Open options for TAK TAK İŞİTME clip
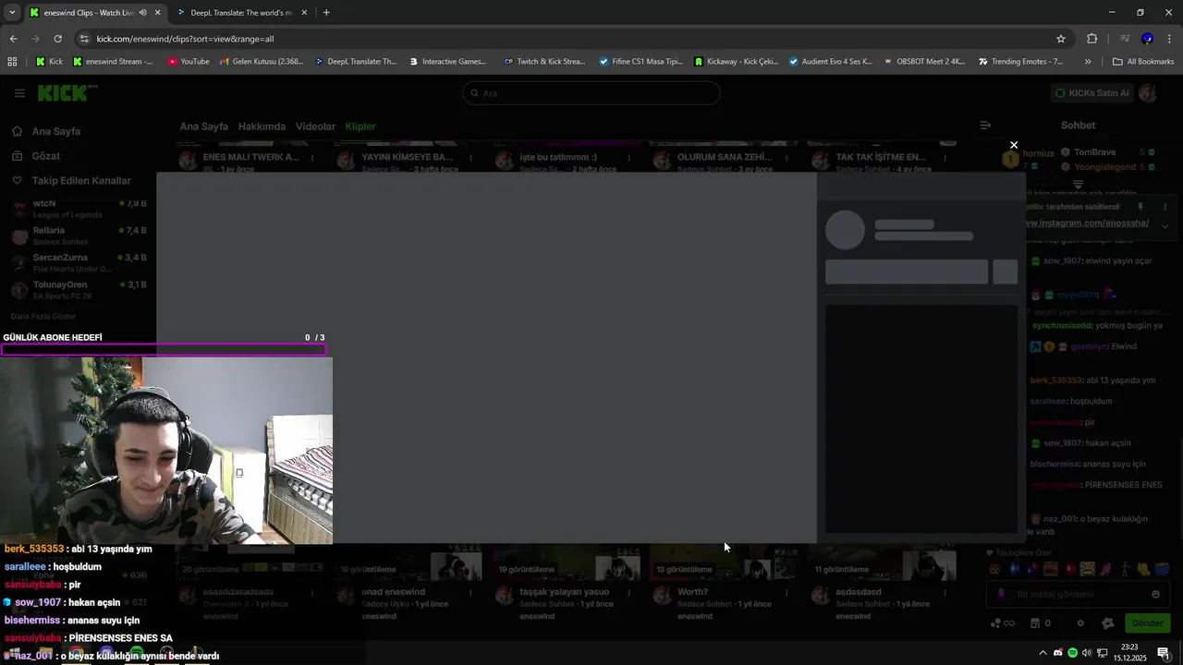 (x=945, y=158)
